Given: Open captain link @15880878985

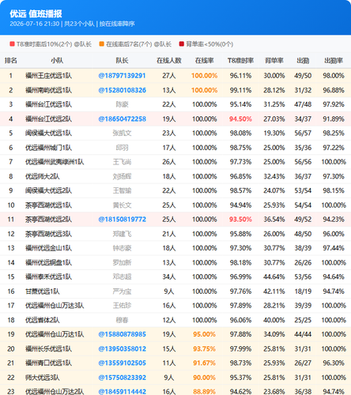Looking at the screenshot, I should click(x=122, y=334).
